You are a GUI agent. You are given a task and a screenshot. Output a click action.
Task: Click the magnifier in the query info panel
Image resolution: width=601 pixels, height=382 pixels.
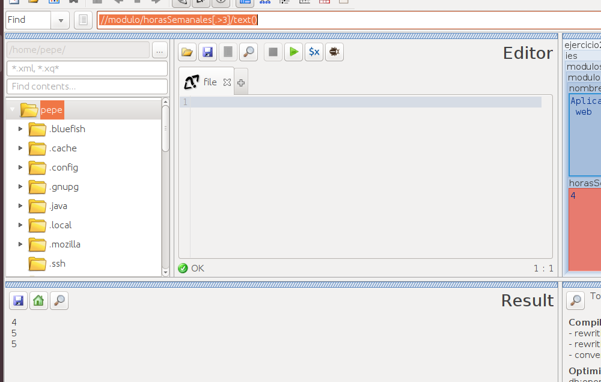pos(575,301)
